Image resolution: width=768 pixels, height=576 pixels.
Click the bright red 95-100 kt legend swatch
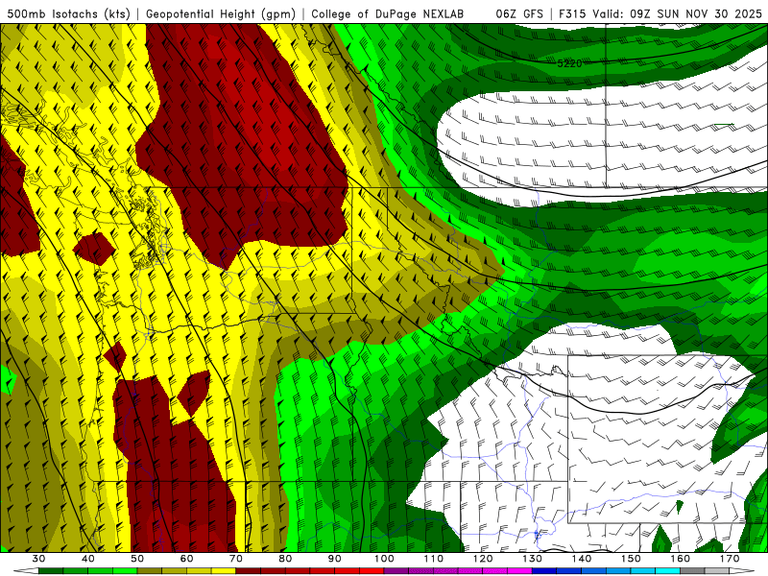coord(372,571)
